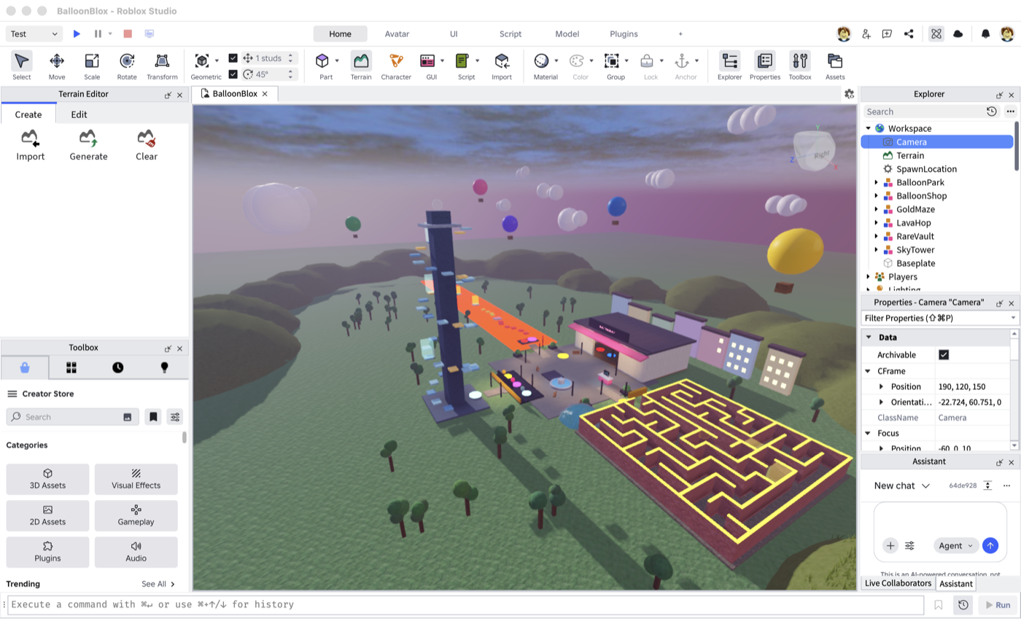The height and width of the screenshot is (640, 1021).
Task: Click the 3D Assets category button
Action: 47,479
